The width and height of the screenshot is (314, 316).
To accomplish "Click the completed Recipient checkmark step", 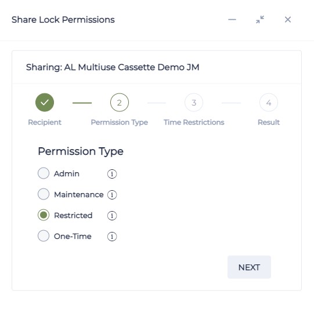I will [x=45, y=103].
